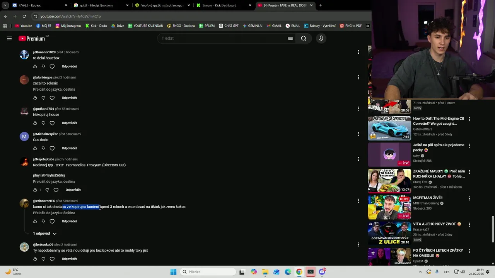Close the Kick Dashboard tab
Viewport: 495px width, 278px height.
[x=250, y=5]
